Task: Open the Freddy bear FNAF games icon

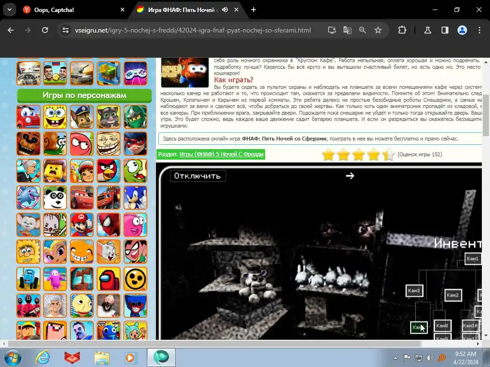Action: pyautogui.click(x=28, y=143)
